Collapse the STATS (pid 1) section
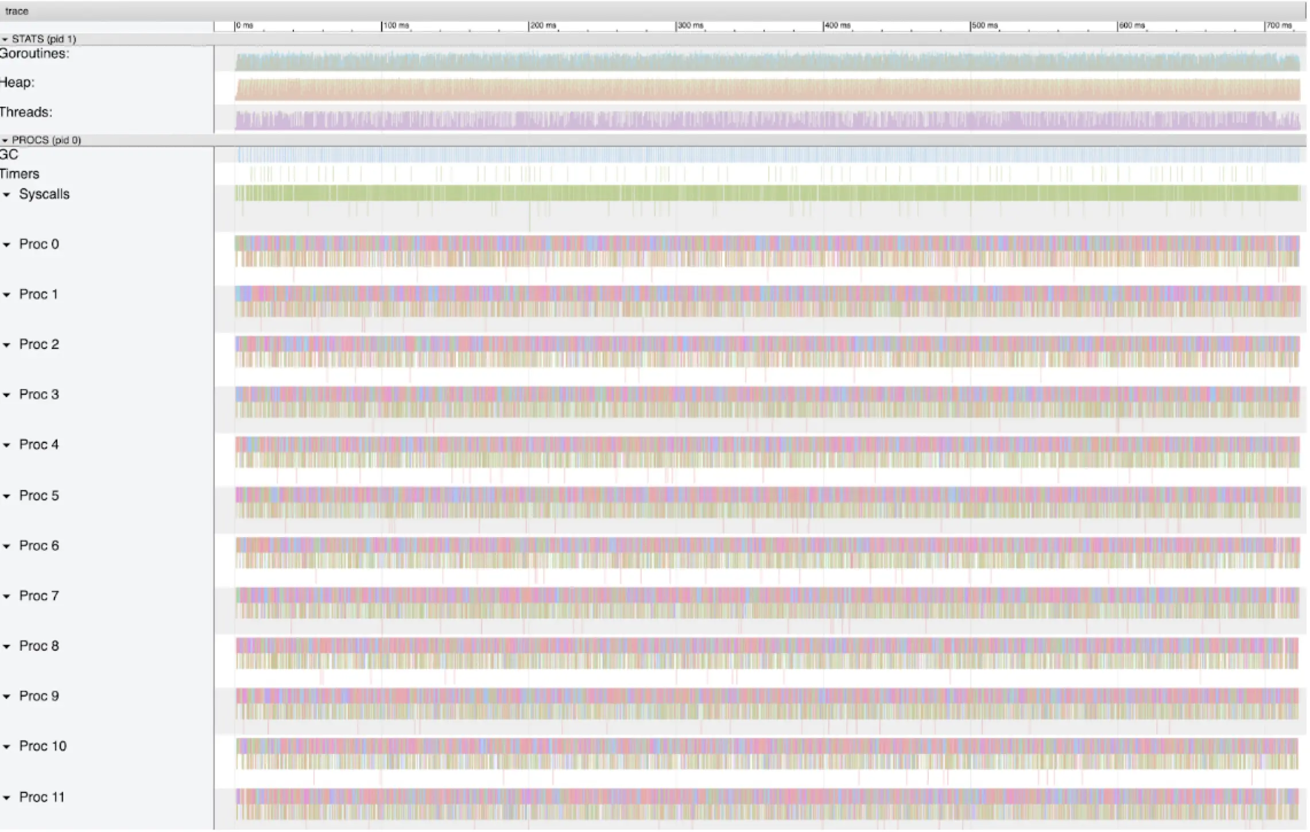The height and width of the screenshot is (832, 1310). pyautogui.click(x=5, y=39)
